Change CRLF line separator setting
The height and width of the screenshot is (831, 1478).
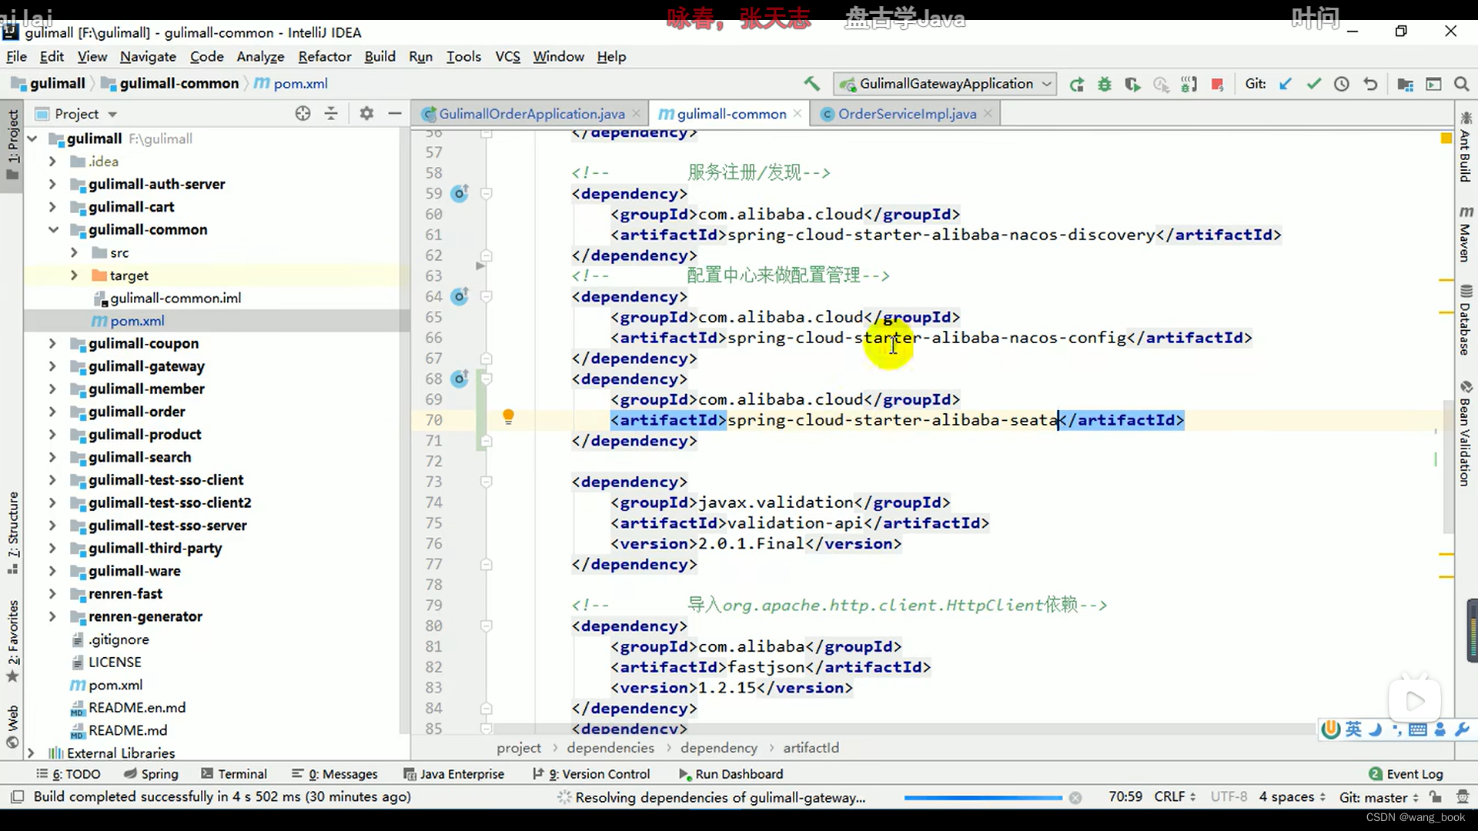(x=1175, y=797)
